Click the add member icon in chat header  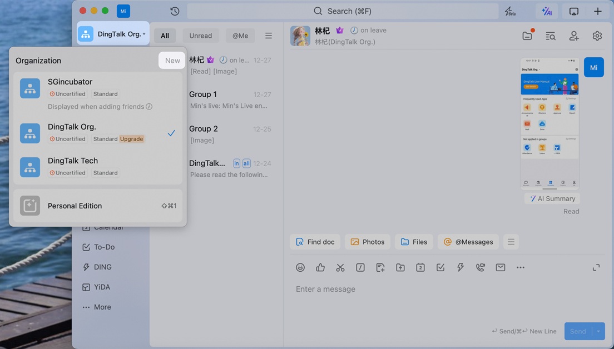point(573,36)
